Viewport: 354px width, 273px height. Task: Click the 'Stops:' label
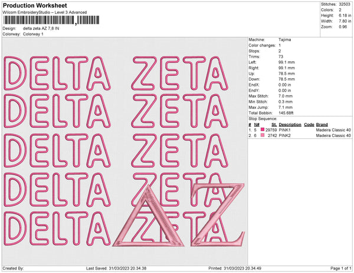click(254, 51)
